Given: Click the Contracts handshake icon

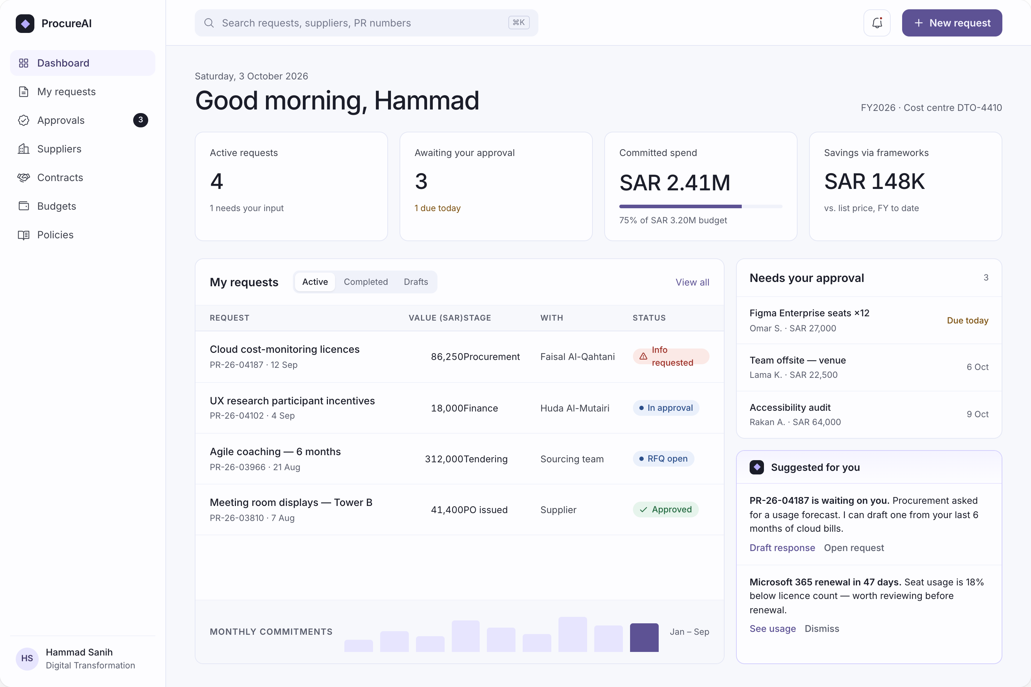Looking at the screenshot, I should coord(24,177).
